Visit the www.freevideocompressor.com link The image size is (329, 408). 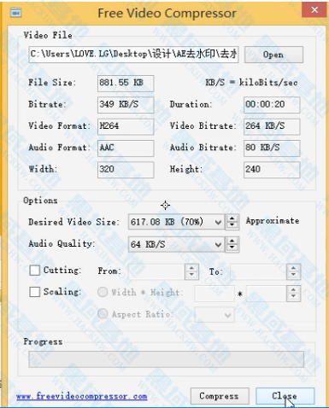tap(82, 396)
